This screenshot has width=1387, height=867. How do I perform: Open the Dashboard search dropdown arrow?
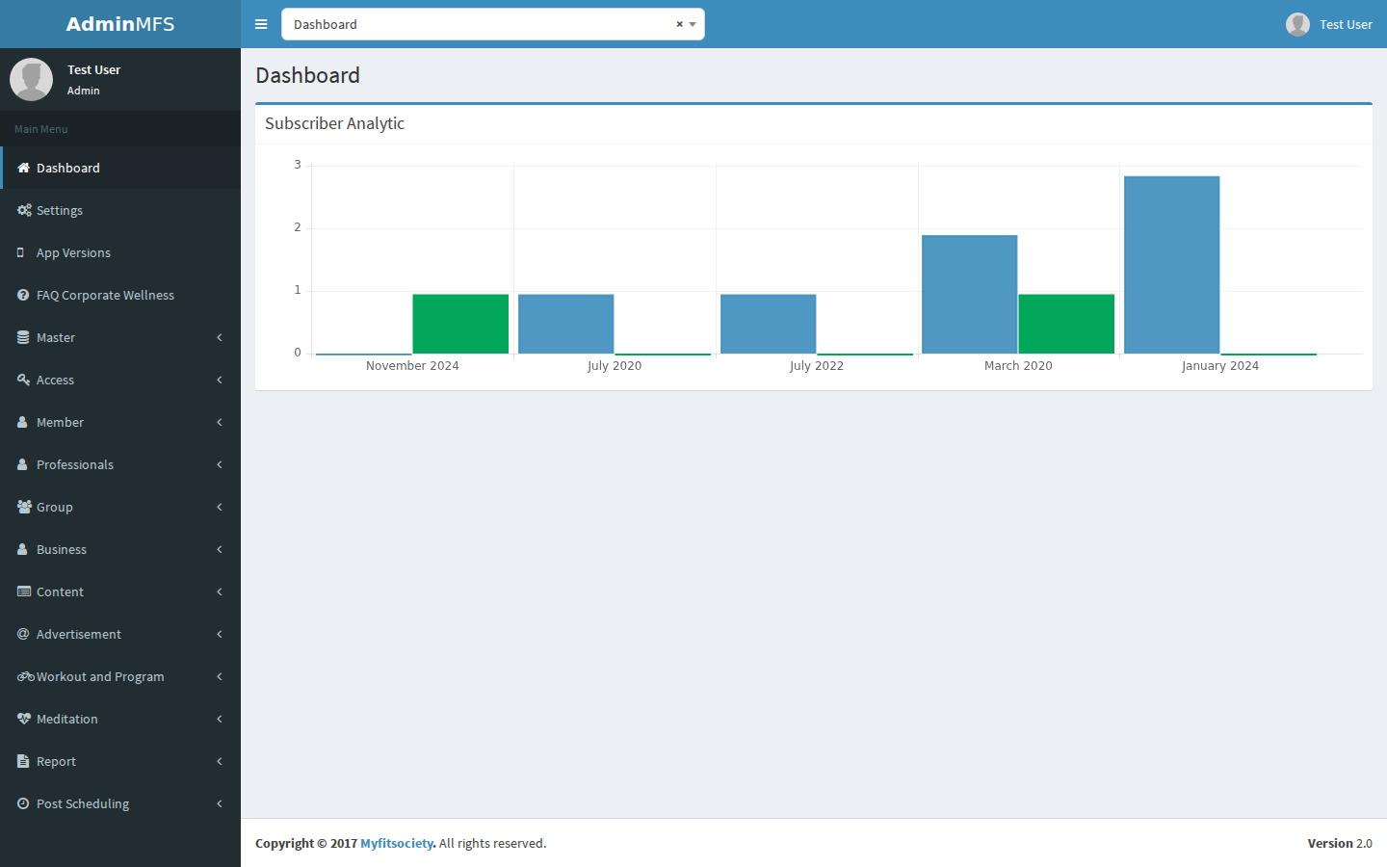[693, 24]
